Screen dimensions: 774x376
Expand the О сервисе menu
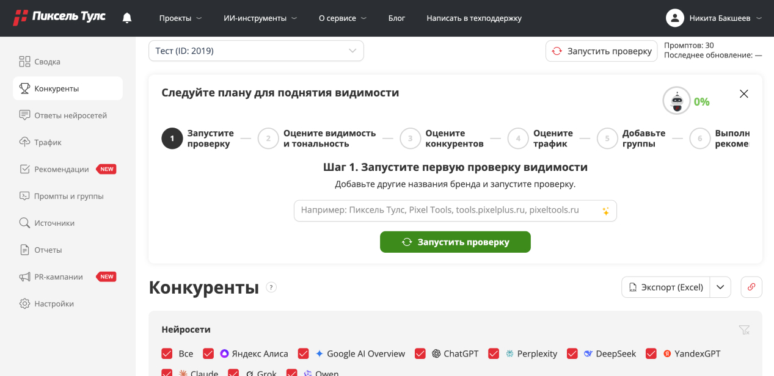tap(343, 18)
